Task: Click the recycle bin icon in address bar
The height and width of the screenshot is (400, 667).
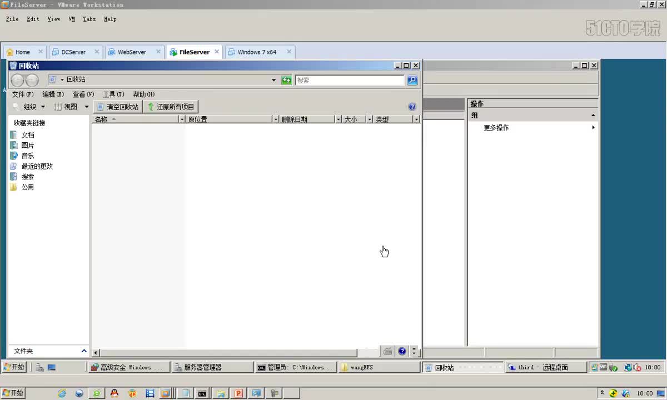Action: pyautogui.click(x=52, y=79)
